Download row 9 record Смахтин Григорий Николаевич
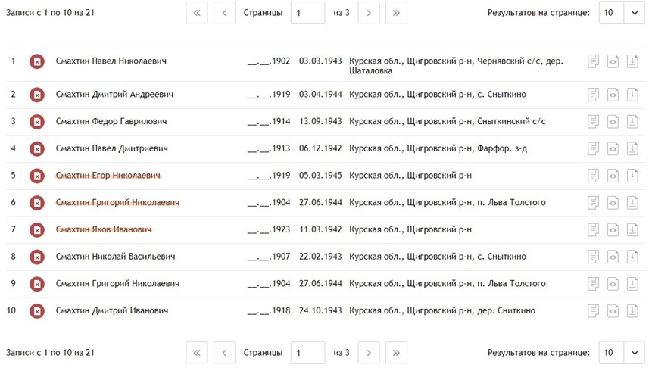652x371 pixels. 632,284
